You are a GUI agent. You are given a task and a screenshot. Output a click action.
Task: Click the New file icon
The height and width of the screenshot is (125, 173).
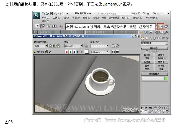43,14
